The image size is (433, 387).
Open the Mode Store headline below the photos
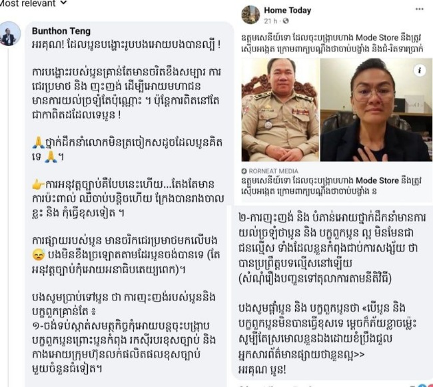tap(332, 186)
